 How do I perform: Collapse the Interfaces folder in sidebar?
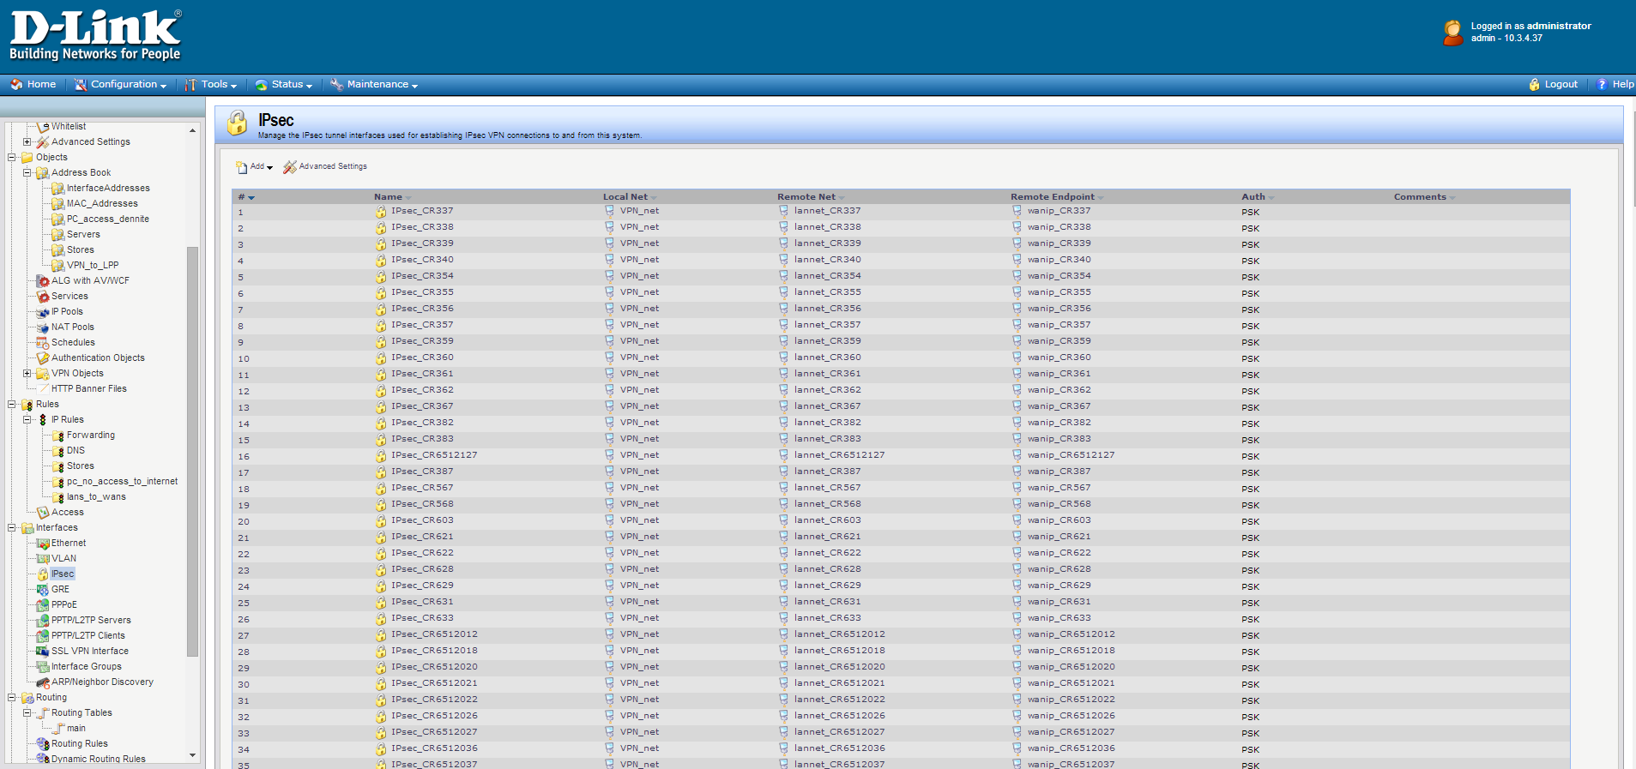[x=11, y=528]
